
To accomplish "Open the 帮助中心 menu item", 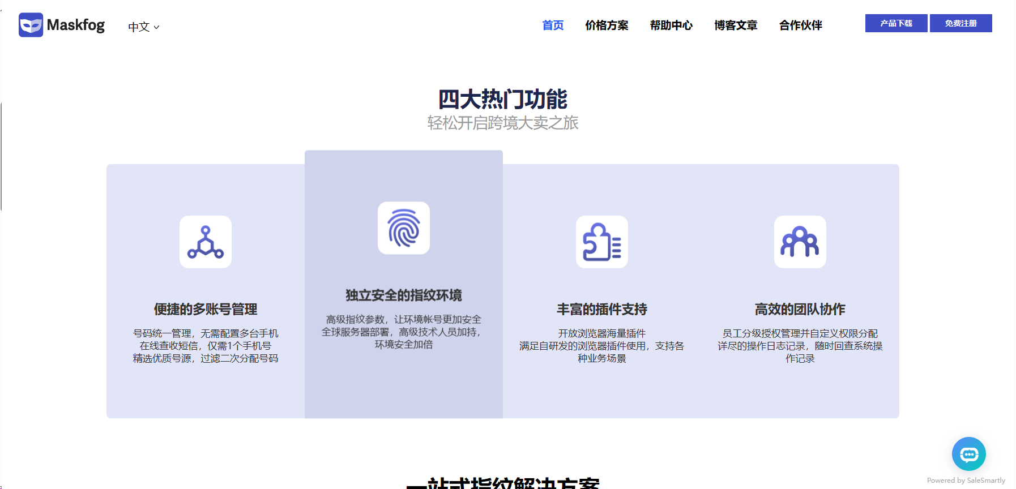I will click(671, 25).
